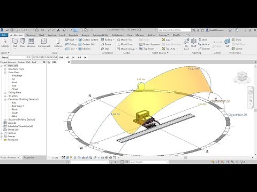Choose the Vertical opening tool

[204, 44]
